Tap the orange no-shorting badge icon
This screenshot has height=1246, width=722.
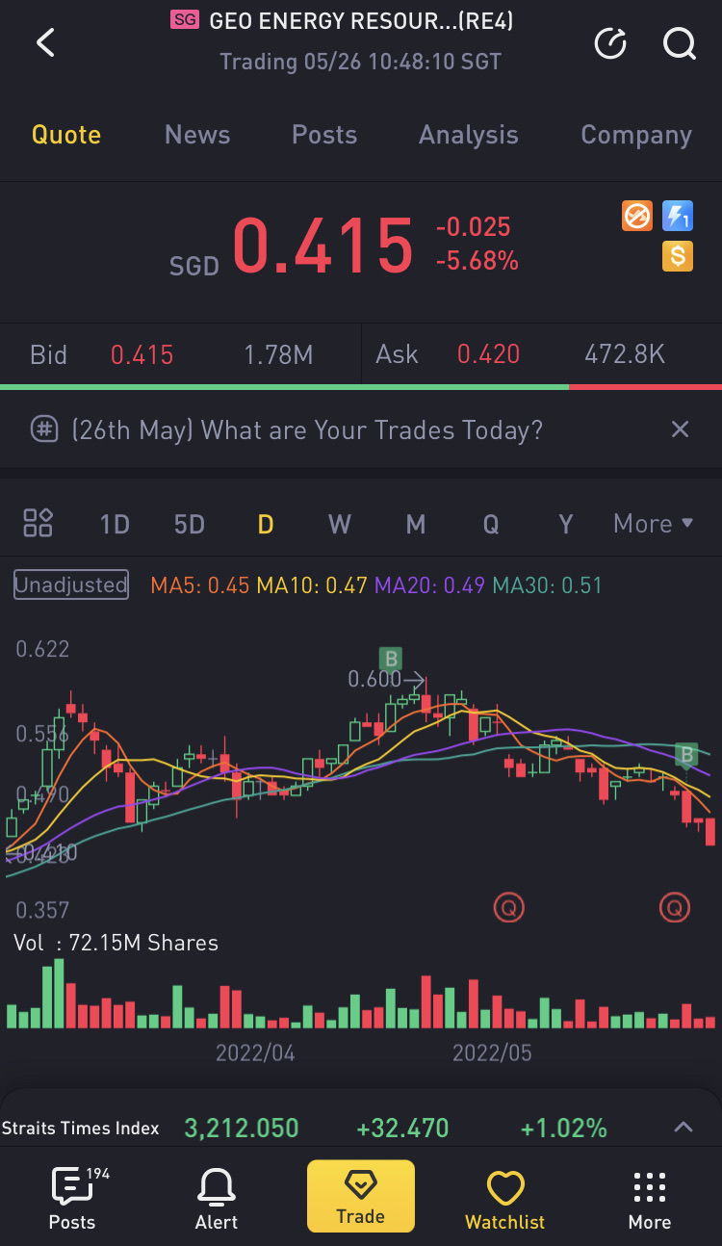click(637, 216)
